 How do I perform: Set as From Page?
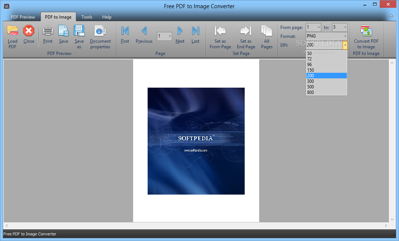coord(221,37)
